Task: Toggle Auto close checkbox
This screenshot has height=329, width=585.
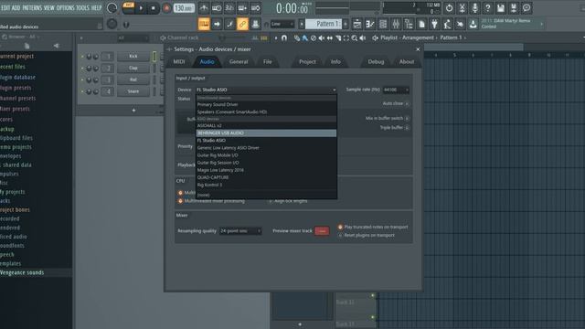Action: [407, 103]
